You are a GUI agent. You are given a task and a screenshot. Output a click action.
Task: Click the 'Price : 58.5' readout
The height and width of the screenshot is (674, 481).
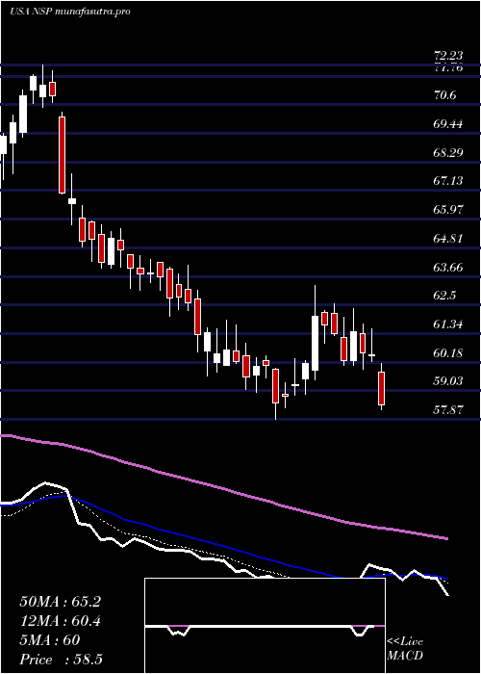click(x=61, y=660)
